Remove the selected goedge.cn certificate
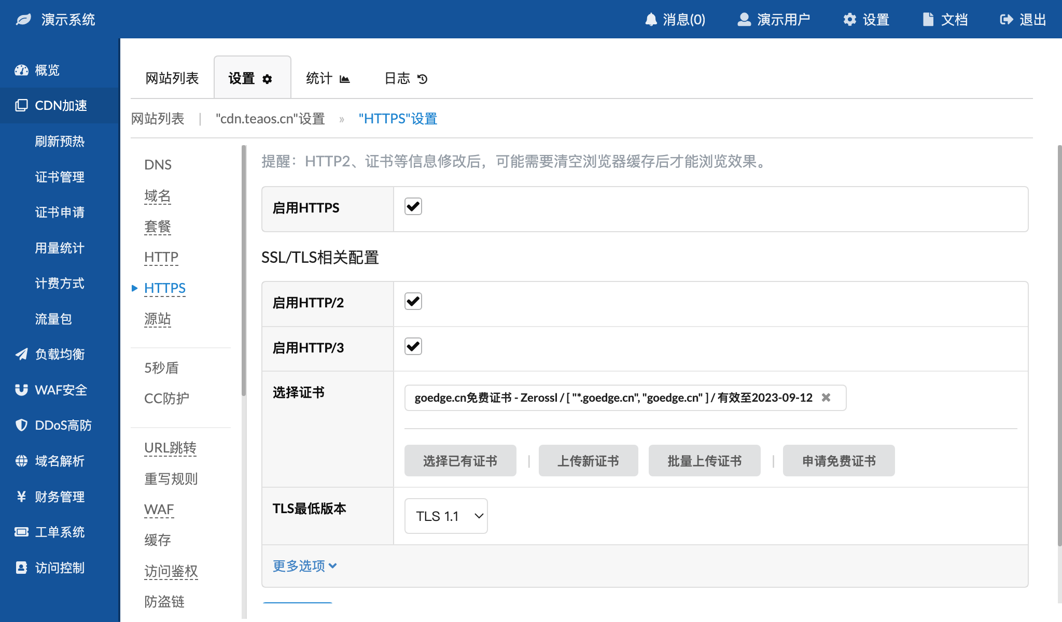The height and width of the screenshot is (622, 1062). pos(826,398)
